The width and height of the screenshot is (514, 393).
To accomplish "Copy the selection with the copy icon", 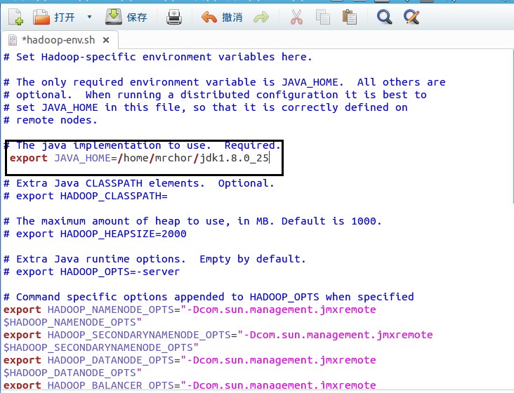I will point(323,17).
